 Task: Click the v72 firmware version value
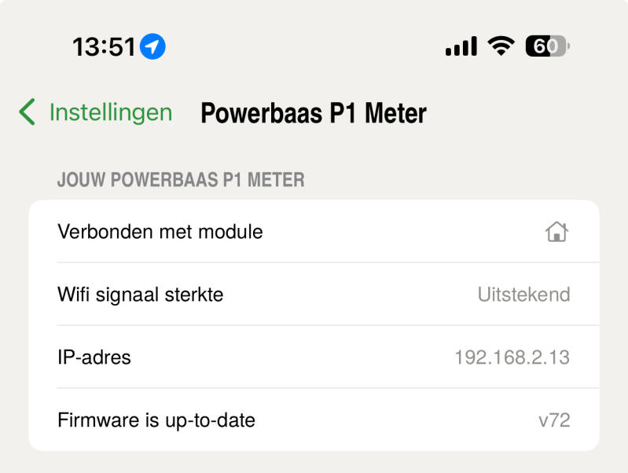[554, 420]
